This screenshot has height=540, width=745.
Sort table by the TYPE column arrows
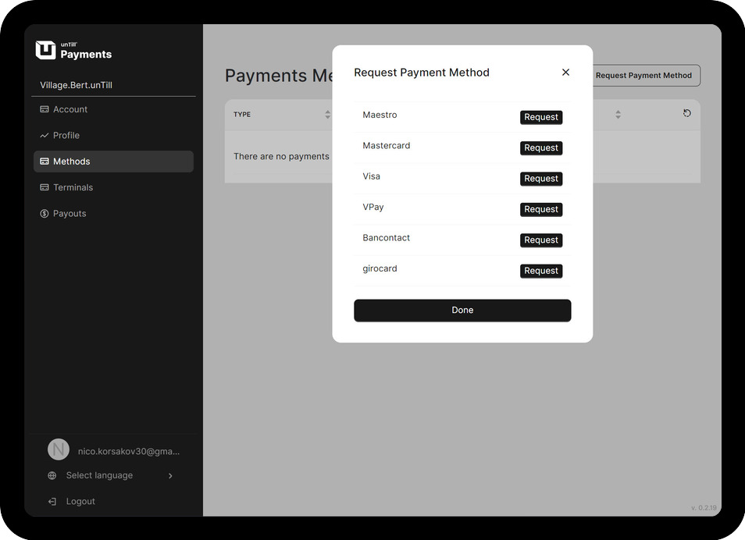click(x=327, y=115)
